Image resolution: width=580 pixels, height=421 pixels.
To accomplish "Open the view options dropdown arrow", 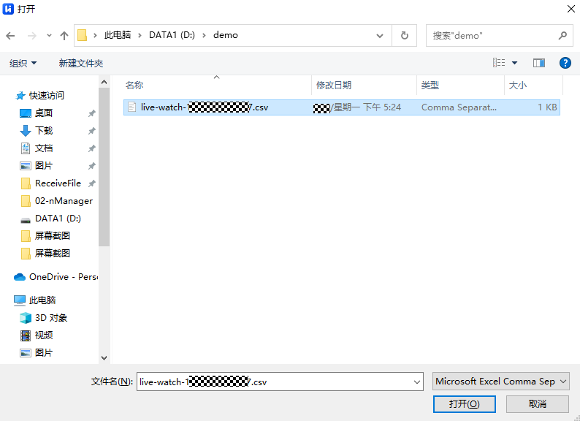I will coord(514,64).
